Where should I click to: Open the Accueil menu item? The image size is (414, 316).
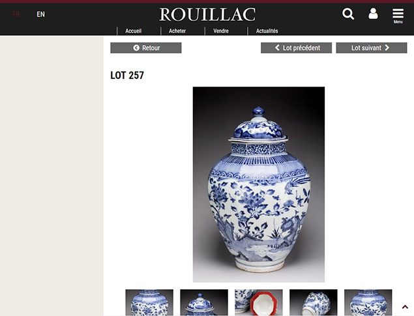(x=134, y=31)
